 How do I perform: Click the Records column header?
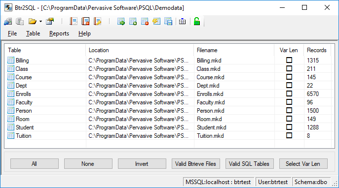pos(317,50)
